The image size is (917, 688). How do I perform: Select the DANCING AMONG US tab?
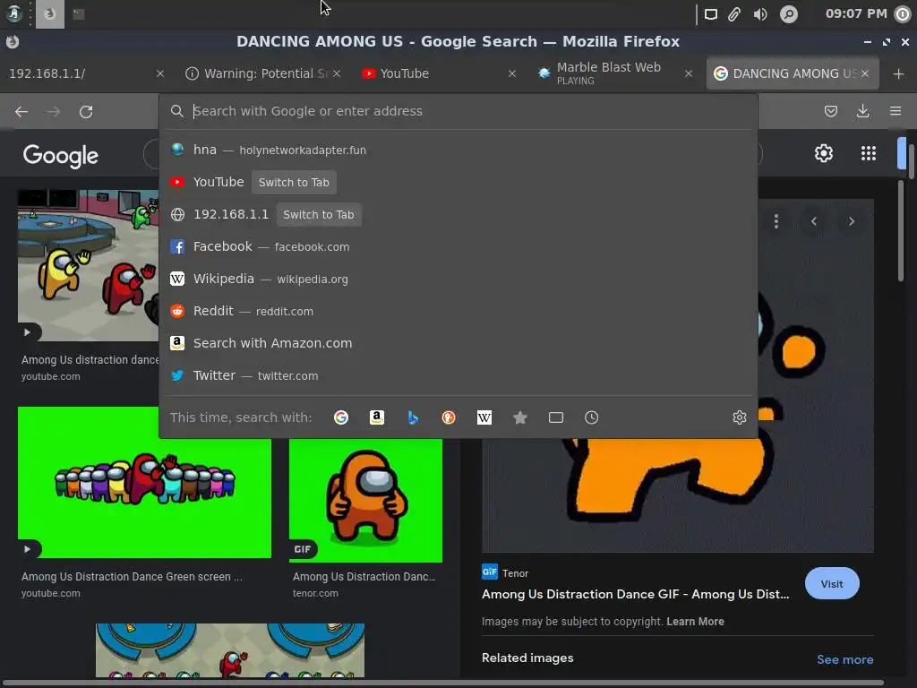click(793, 73)
